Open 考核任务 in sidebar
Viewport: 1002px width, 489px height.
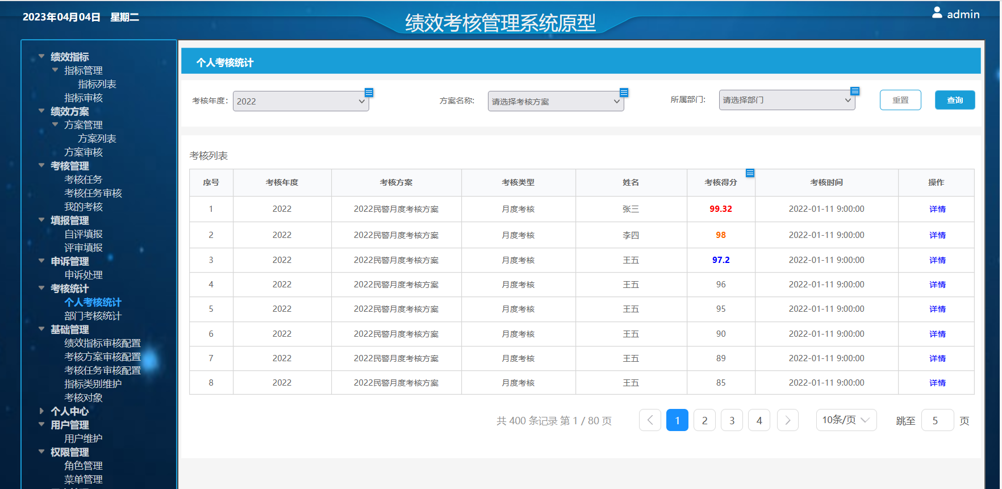click(83, 179)
